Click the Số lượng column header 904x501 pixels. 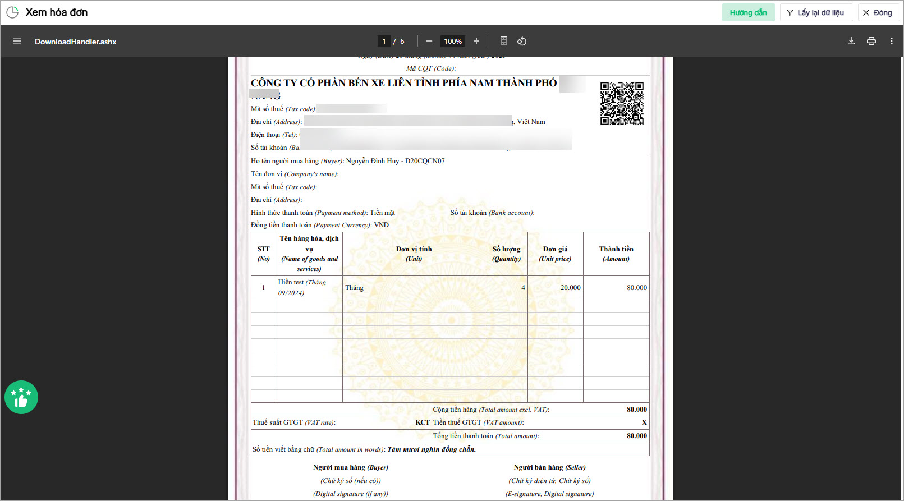506,254
